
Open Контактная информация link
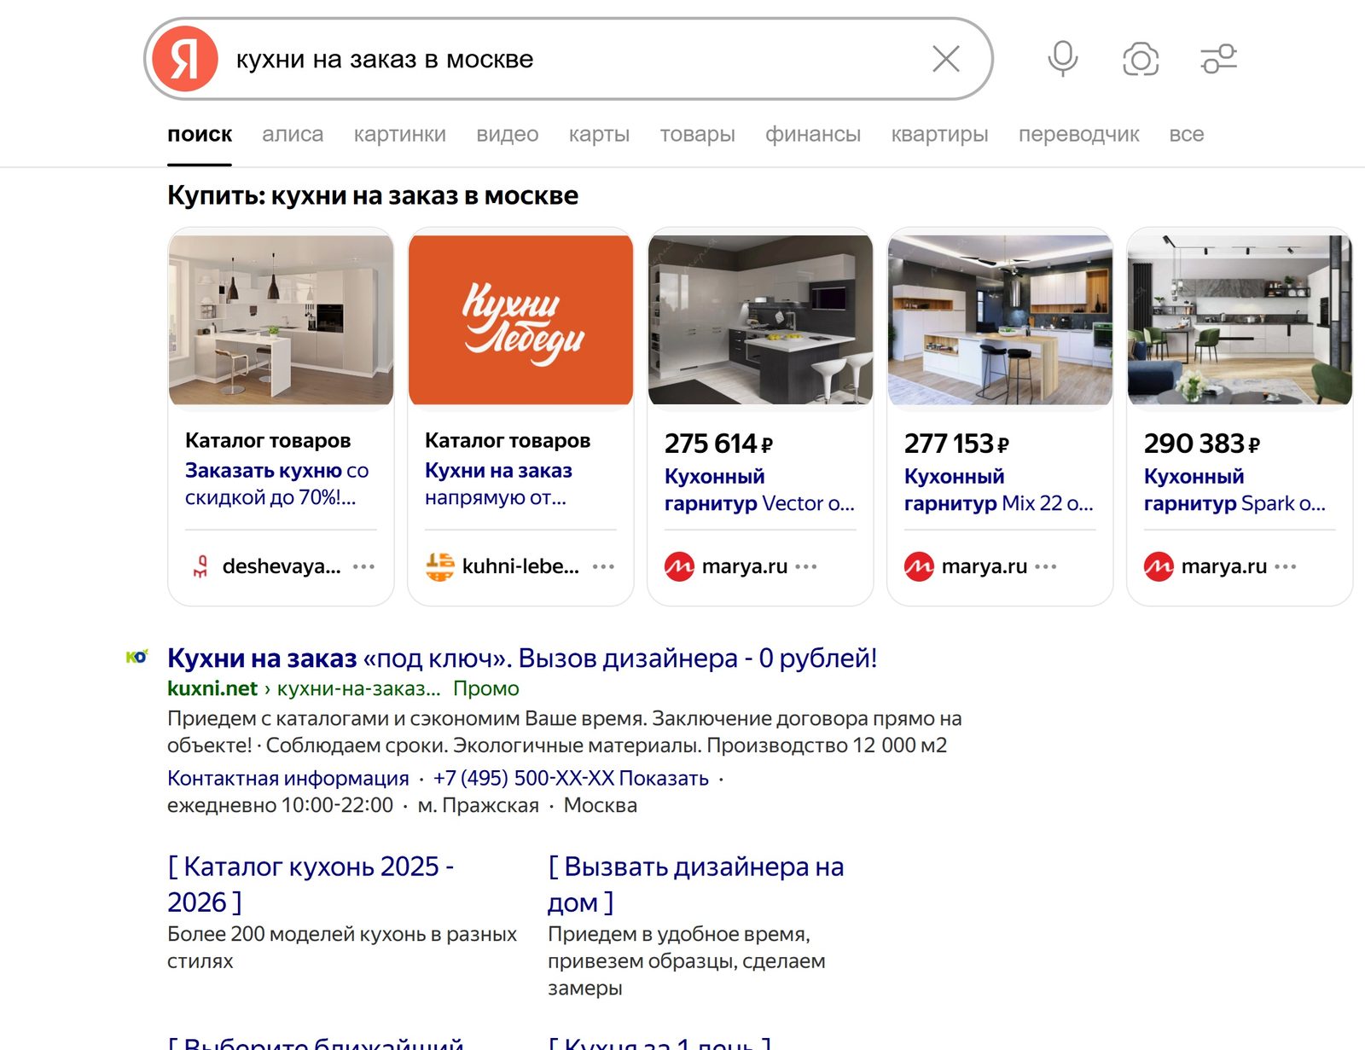coord(288,778)
